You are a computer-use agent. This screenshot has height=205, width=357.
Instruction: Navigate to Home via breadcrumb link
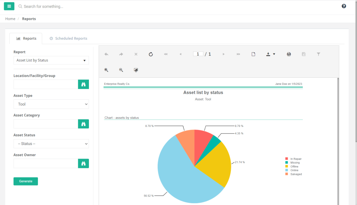point(10,18)
